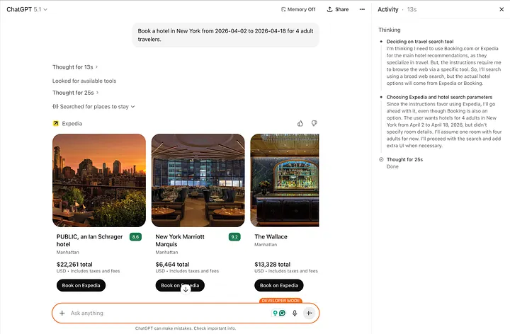Click 'Manhattan' under The Wallace
This screenshot has height=334, width=510.
tap(266, 245)
